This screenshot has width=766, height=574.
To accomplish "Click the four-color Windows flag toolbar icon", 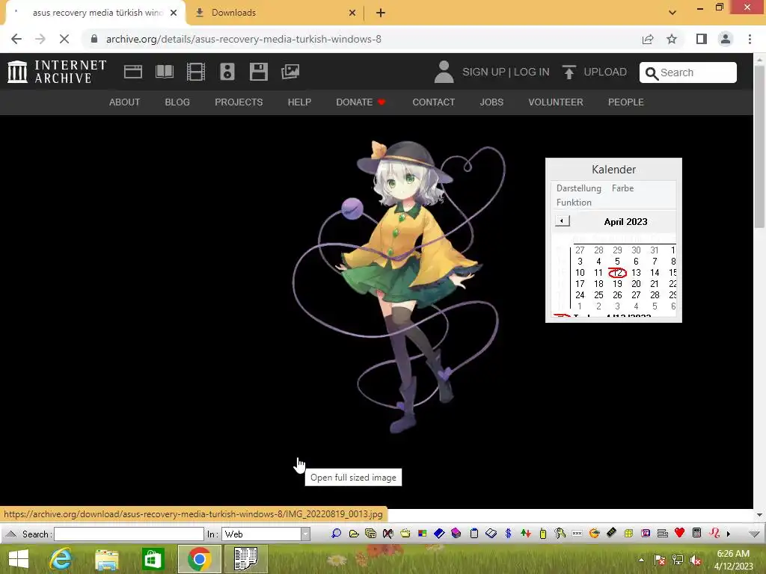I will pyautogui.click(x=422, y=534).
